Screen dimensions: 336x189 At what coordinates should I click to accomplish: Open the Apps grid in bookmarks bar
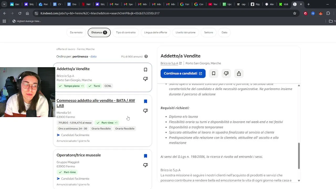click(x=4, y=21)
